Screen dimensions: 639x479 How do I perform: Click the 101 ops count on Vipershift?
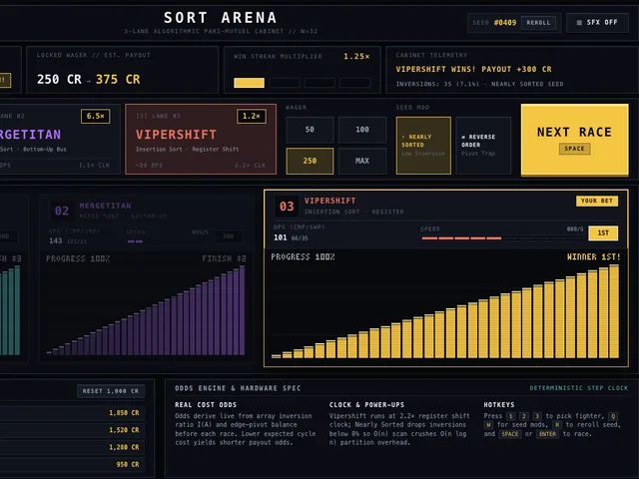pyautogui.click(x=280, y=238)
